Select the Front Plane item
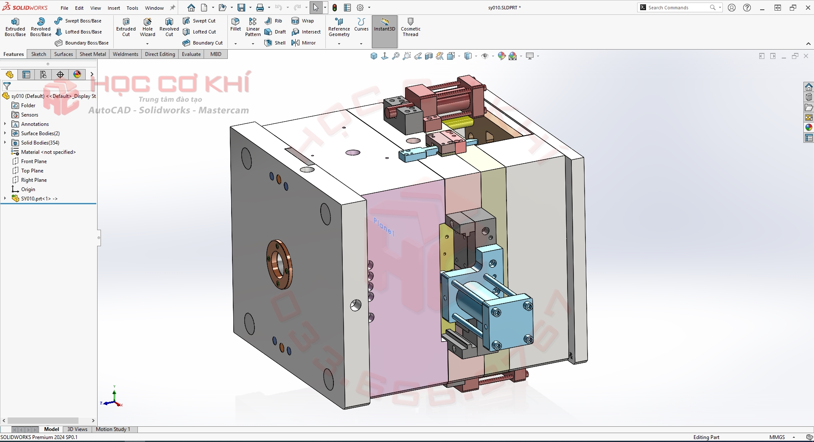Viewport: 814px width, 442px height. click(30, 161)
